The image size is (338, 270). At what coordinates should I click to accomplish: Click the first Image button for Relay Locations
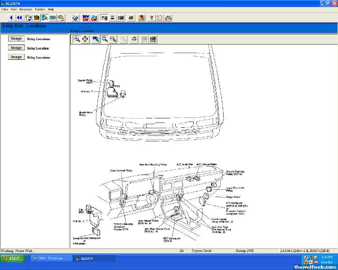16,39
